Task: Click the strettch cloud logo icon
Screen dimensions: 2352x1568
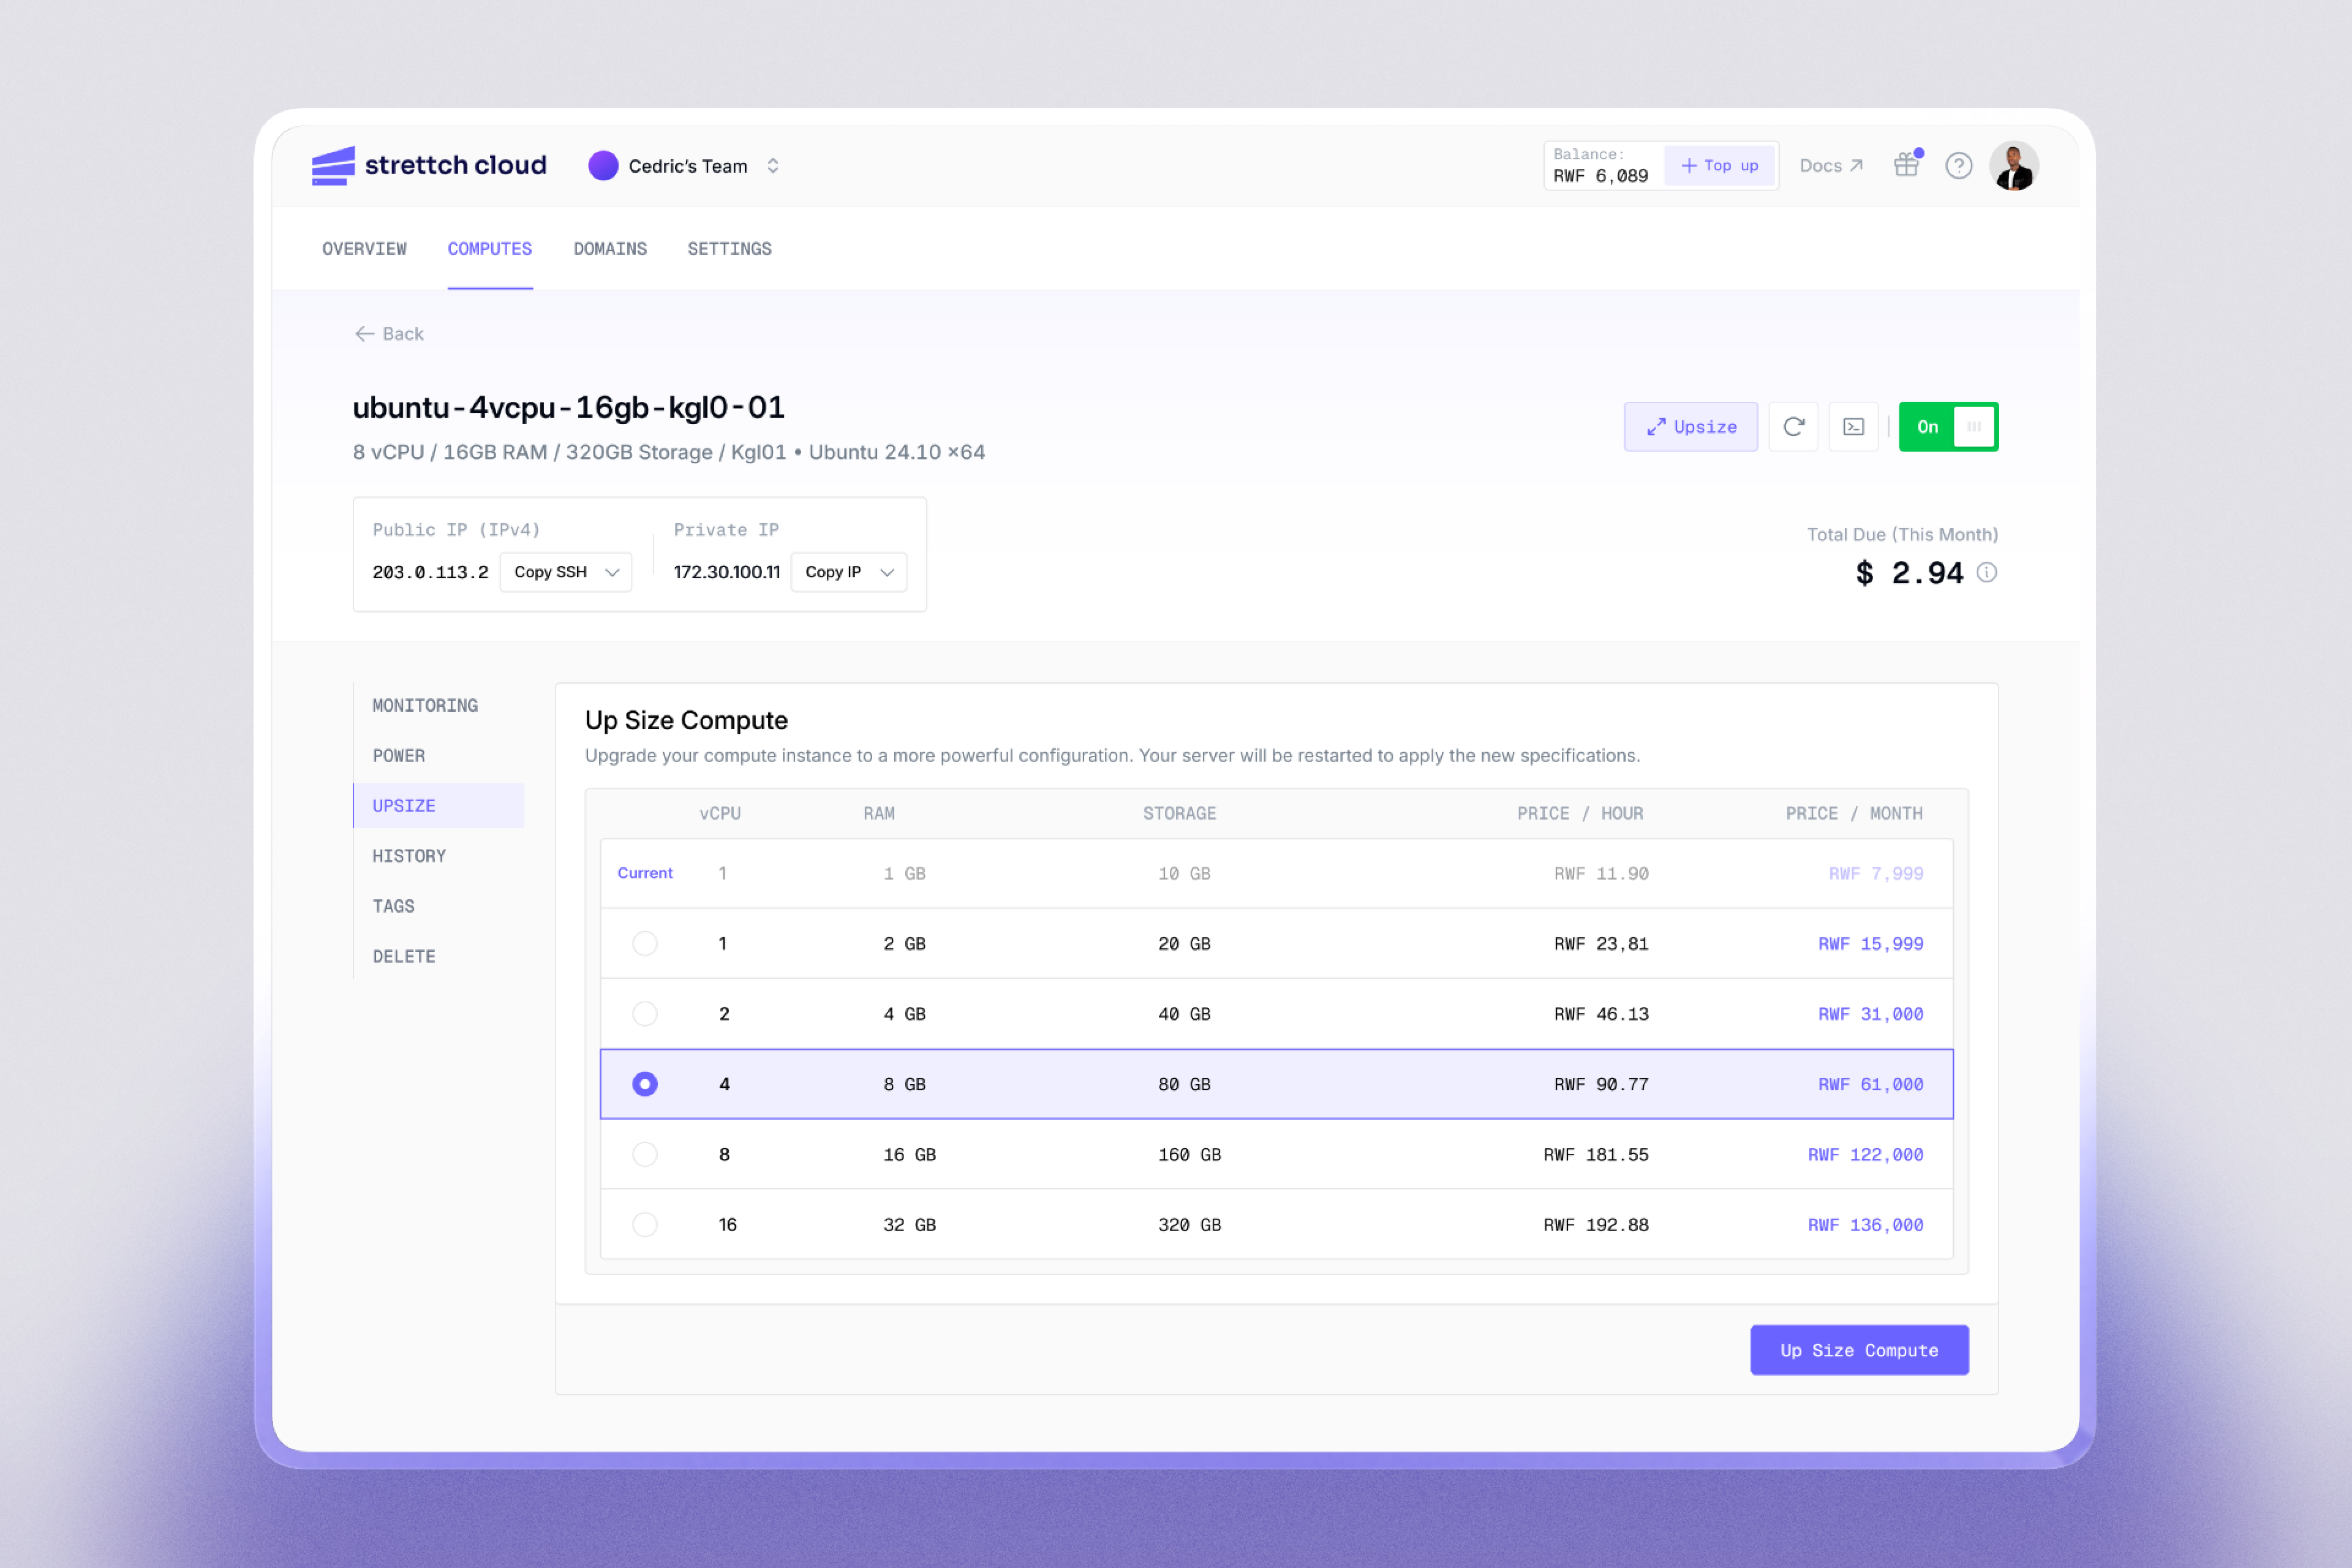Action: tap(333, 165)
